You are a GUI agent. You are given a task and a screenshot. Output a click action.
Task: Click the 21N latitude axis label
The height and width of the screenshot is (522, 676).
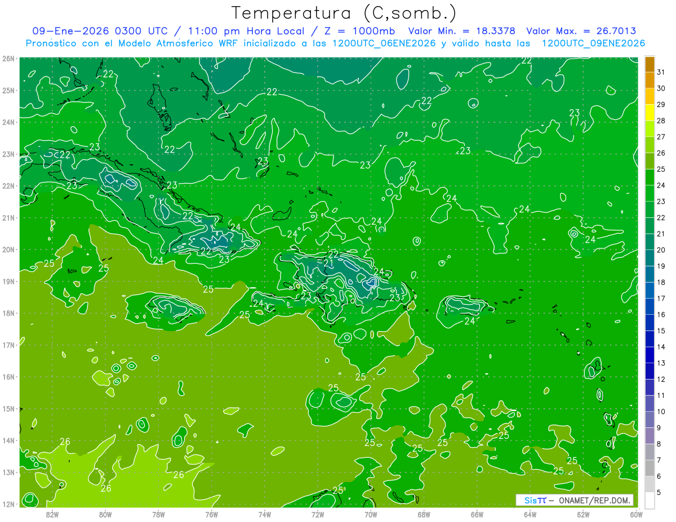pos(8,218)
